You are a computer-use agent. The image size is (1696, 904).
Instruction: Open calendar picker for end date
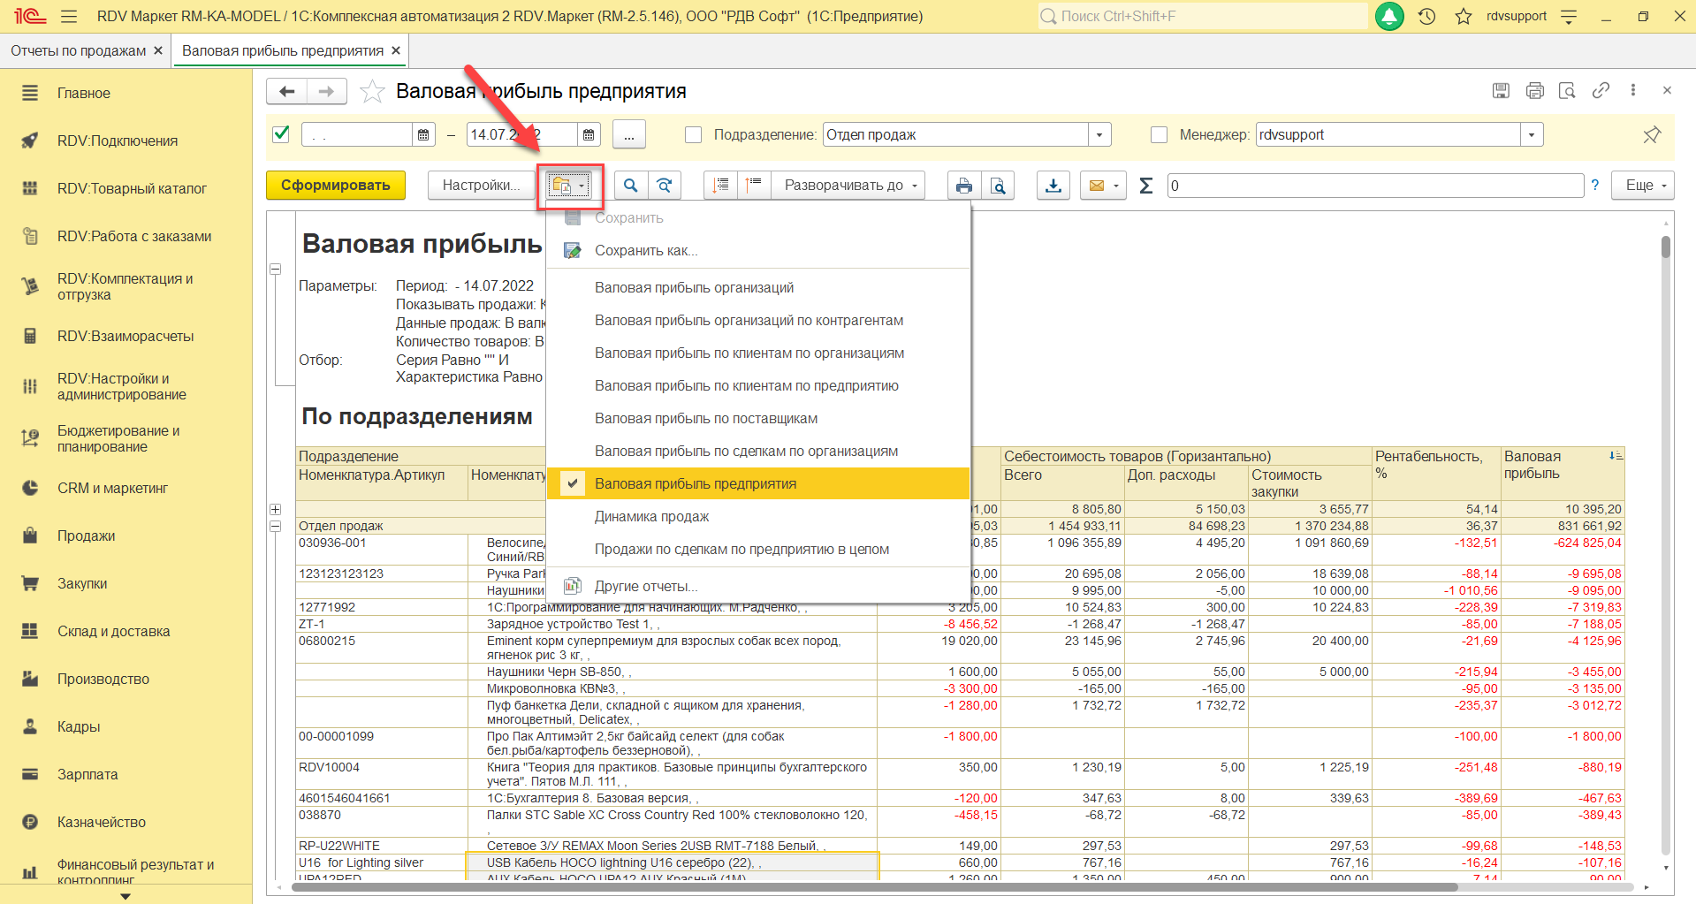coord(589,135)
